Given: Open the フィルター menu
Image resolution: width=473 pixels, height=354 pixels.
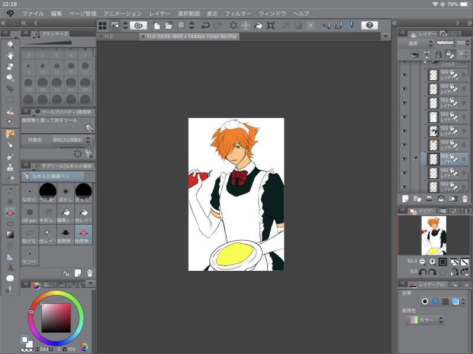Looking at the screenshot, I should [x=238, y=13].
